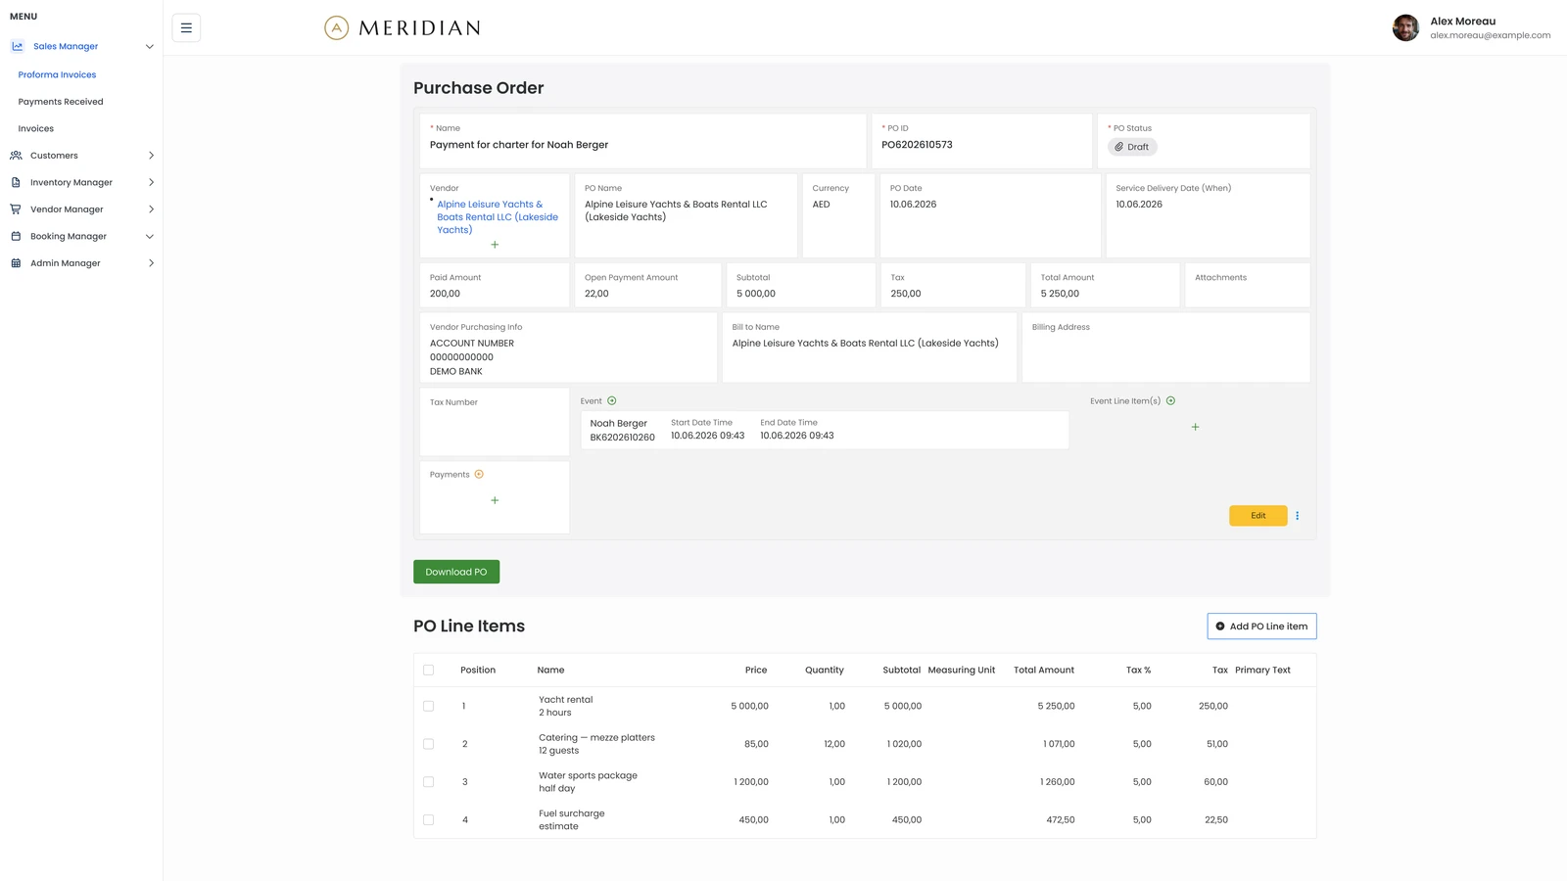Click the Vendor Manager cart icon
Screen dimensions: 1567x881
16,209
